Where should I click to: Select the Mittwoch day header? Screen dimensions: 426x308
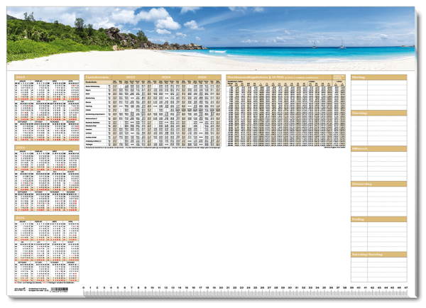[378, 148]
